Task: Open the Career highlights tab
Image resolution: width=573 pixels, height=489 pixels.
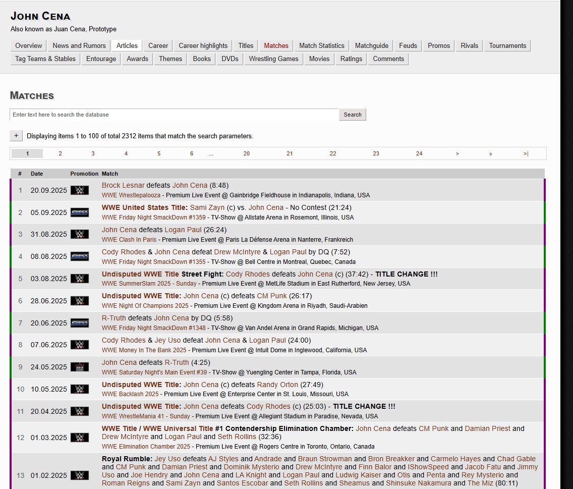Action: coord(203,46)
